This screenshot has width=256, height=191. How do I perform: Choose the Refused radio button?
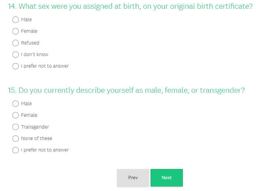15,43
